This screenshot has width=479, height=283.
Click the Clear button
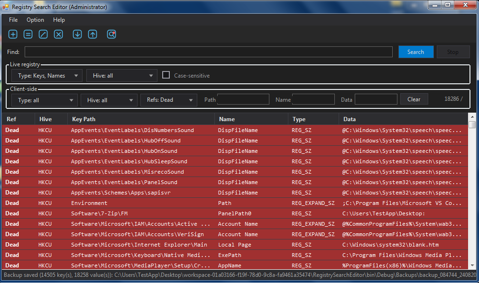tap(414, 99)
